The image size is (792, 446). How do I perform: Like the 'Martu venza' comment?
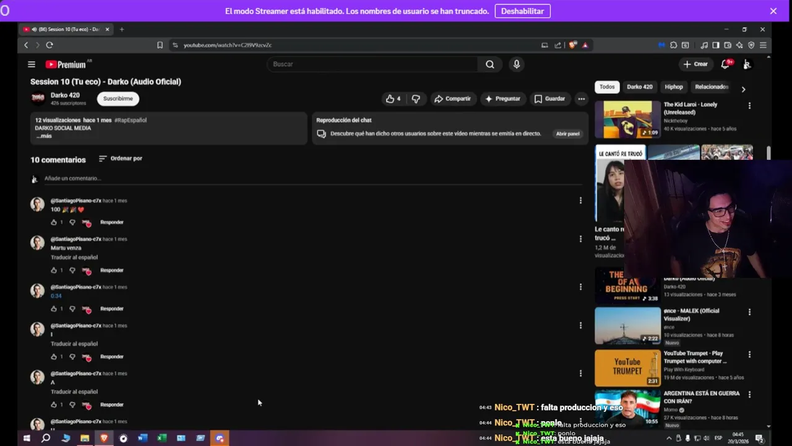point(54,271)
